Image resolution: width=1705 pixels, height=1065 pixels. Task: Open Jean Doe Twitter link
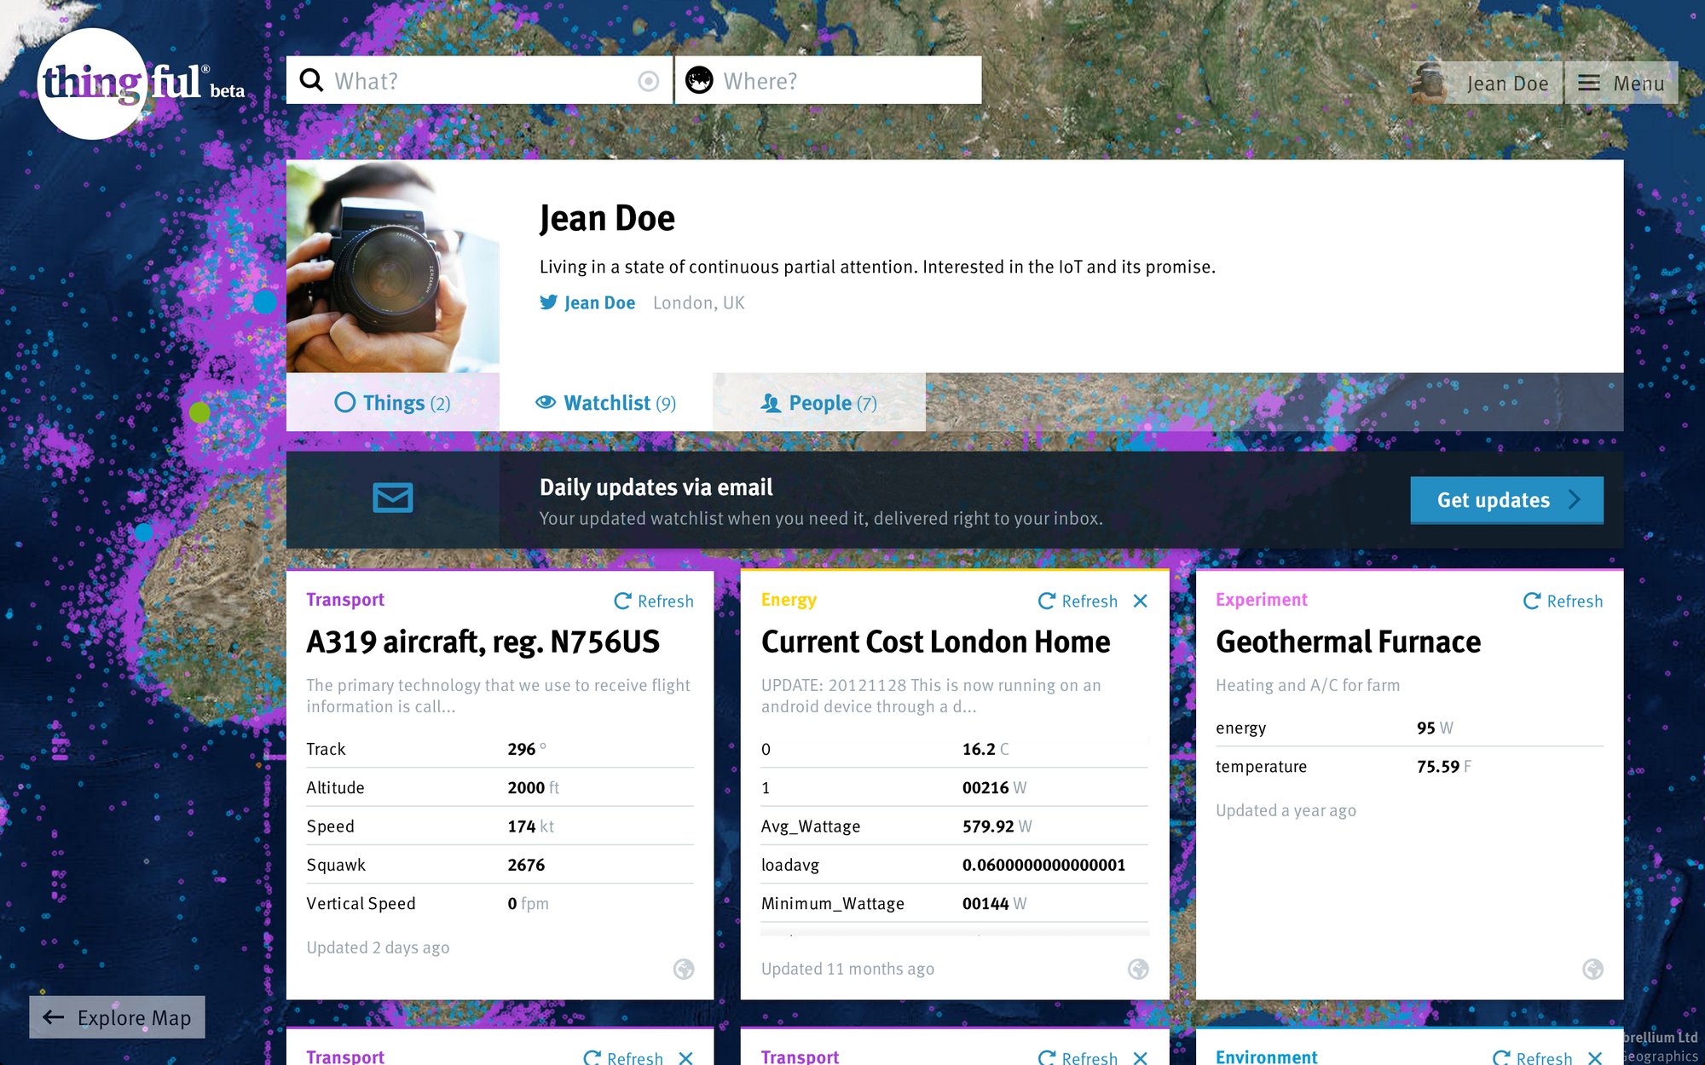point(587,302)
